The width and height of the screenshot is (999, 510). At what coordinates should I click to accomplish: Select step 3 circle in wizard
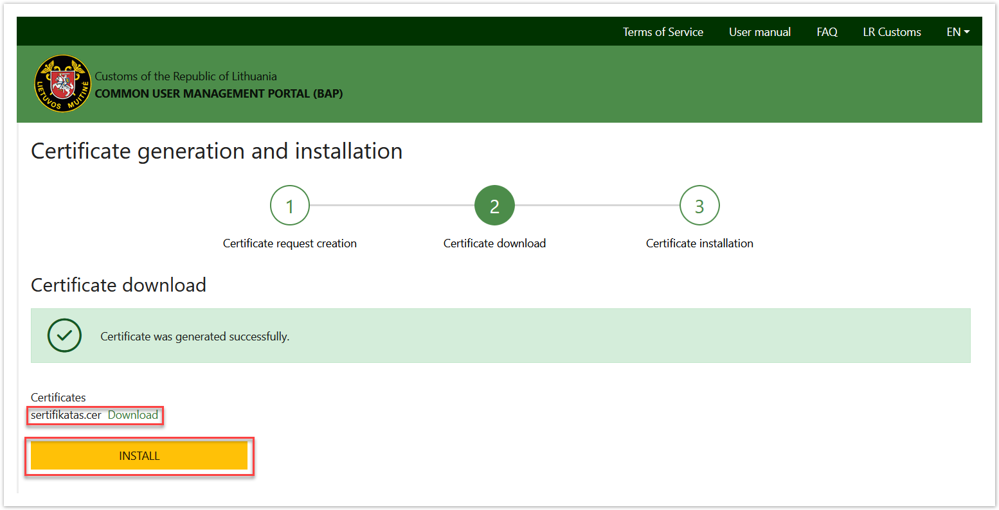(x=699, y=206)
